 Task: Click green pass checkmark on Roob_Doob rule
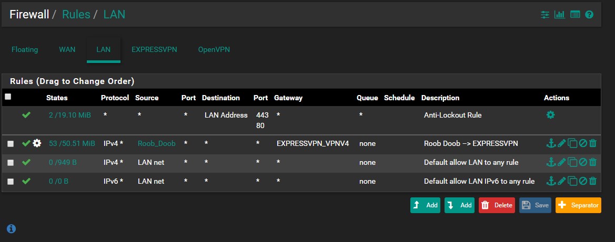tap(26, 143)
